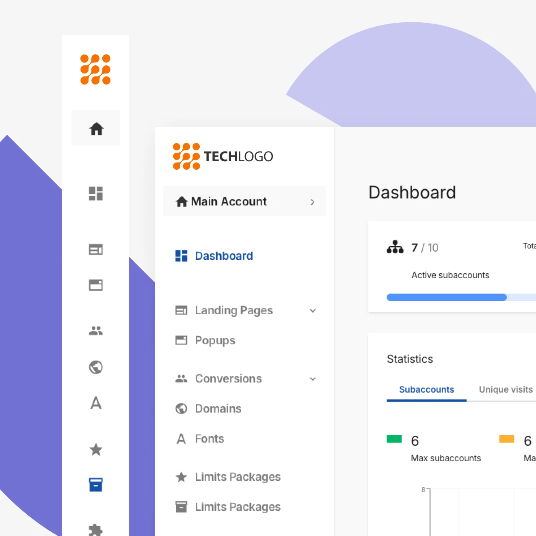Viewport: 536px width, 536px height.
Task: Click the active subaccounts progress bar
Action: point(447,297)
